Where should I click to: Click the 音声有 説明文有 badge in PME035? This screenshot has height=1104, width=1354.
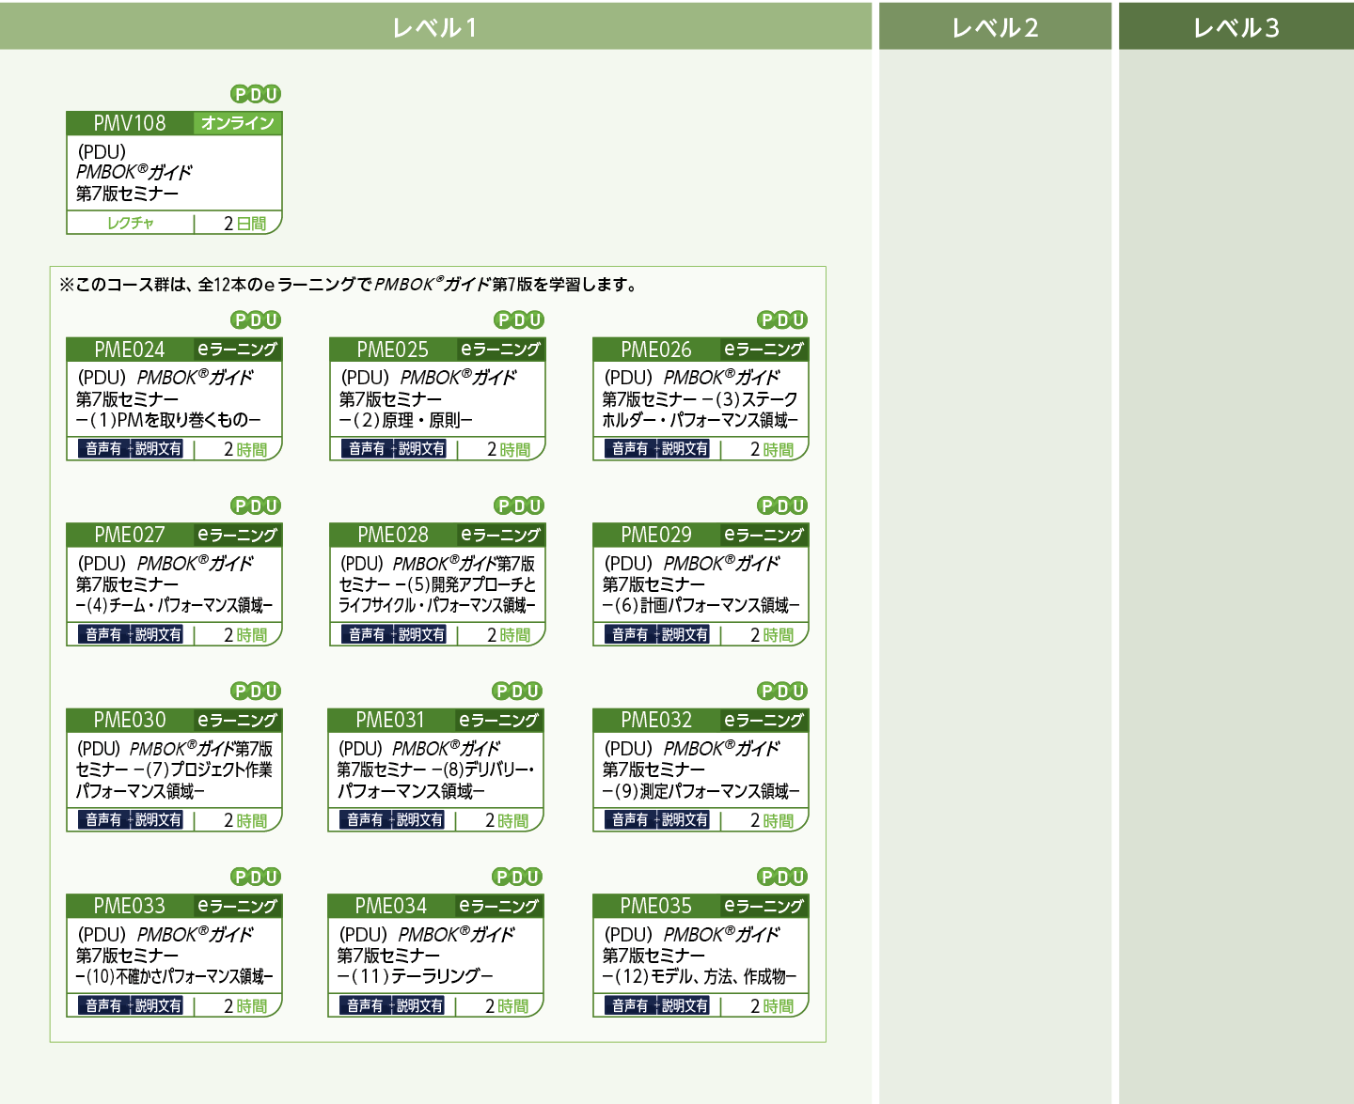(x=657, y=1006)
